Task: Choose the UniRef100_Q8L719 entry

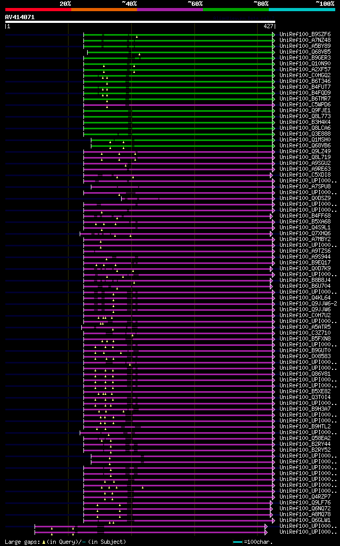Action: 305,158
